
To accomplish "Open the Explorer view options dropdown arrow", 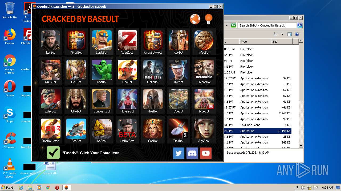I will [x=282, y=34].
